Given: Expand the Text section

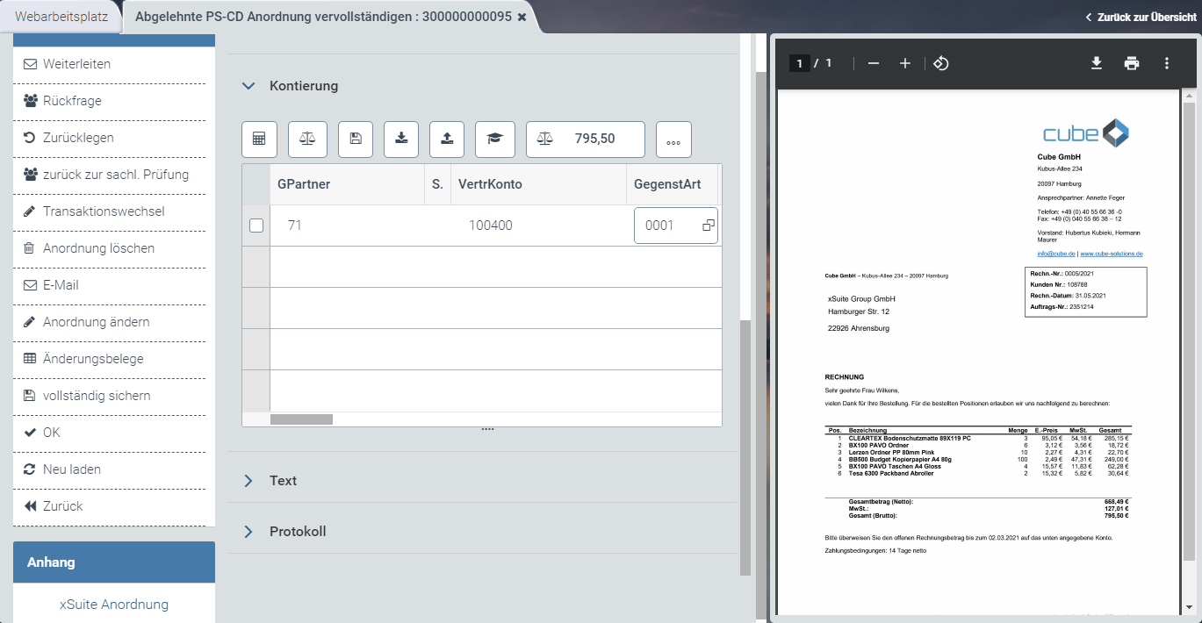Looking at the screenshot, I should (248, 481).
